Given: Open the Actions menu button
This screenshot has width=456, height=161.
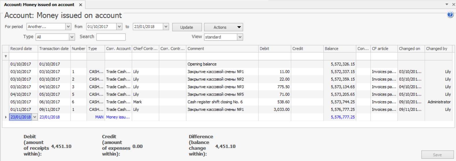Looking at the screenshot, I should click(x=223, y=27).
